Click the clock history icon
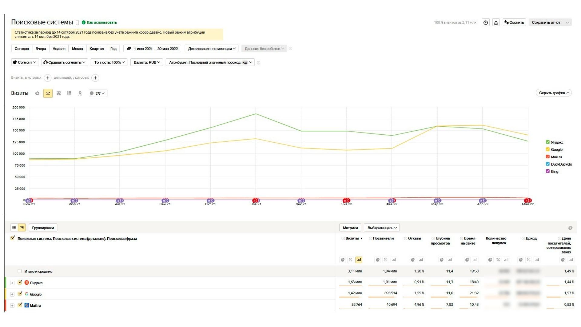The width and height of the screenshot is (581, 327). point(486,22)
